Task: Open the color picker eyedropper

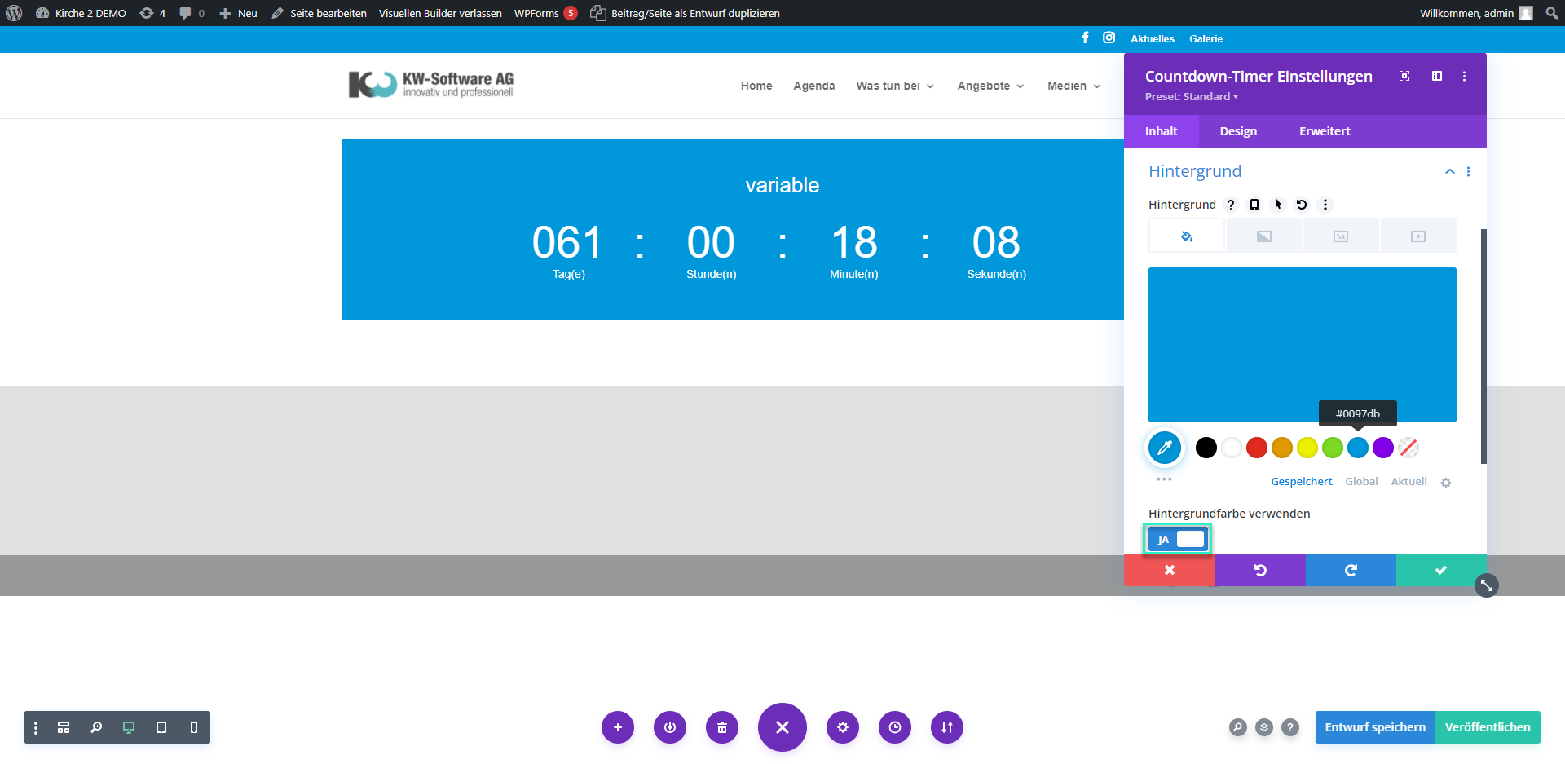Action: [1165, 448]
